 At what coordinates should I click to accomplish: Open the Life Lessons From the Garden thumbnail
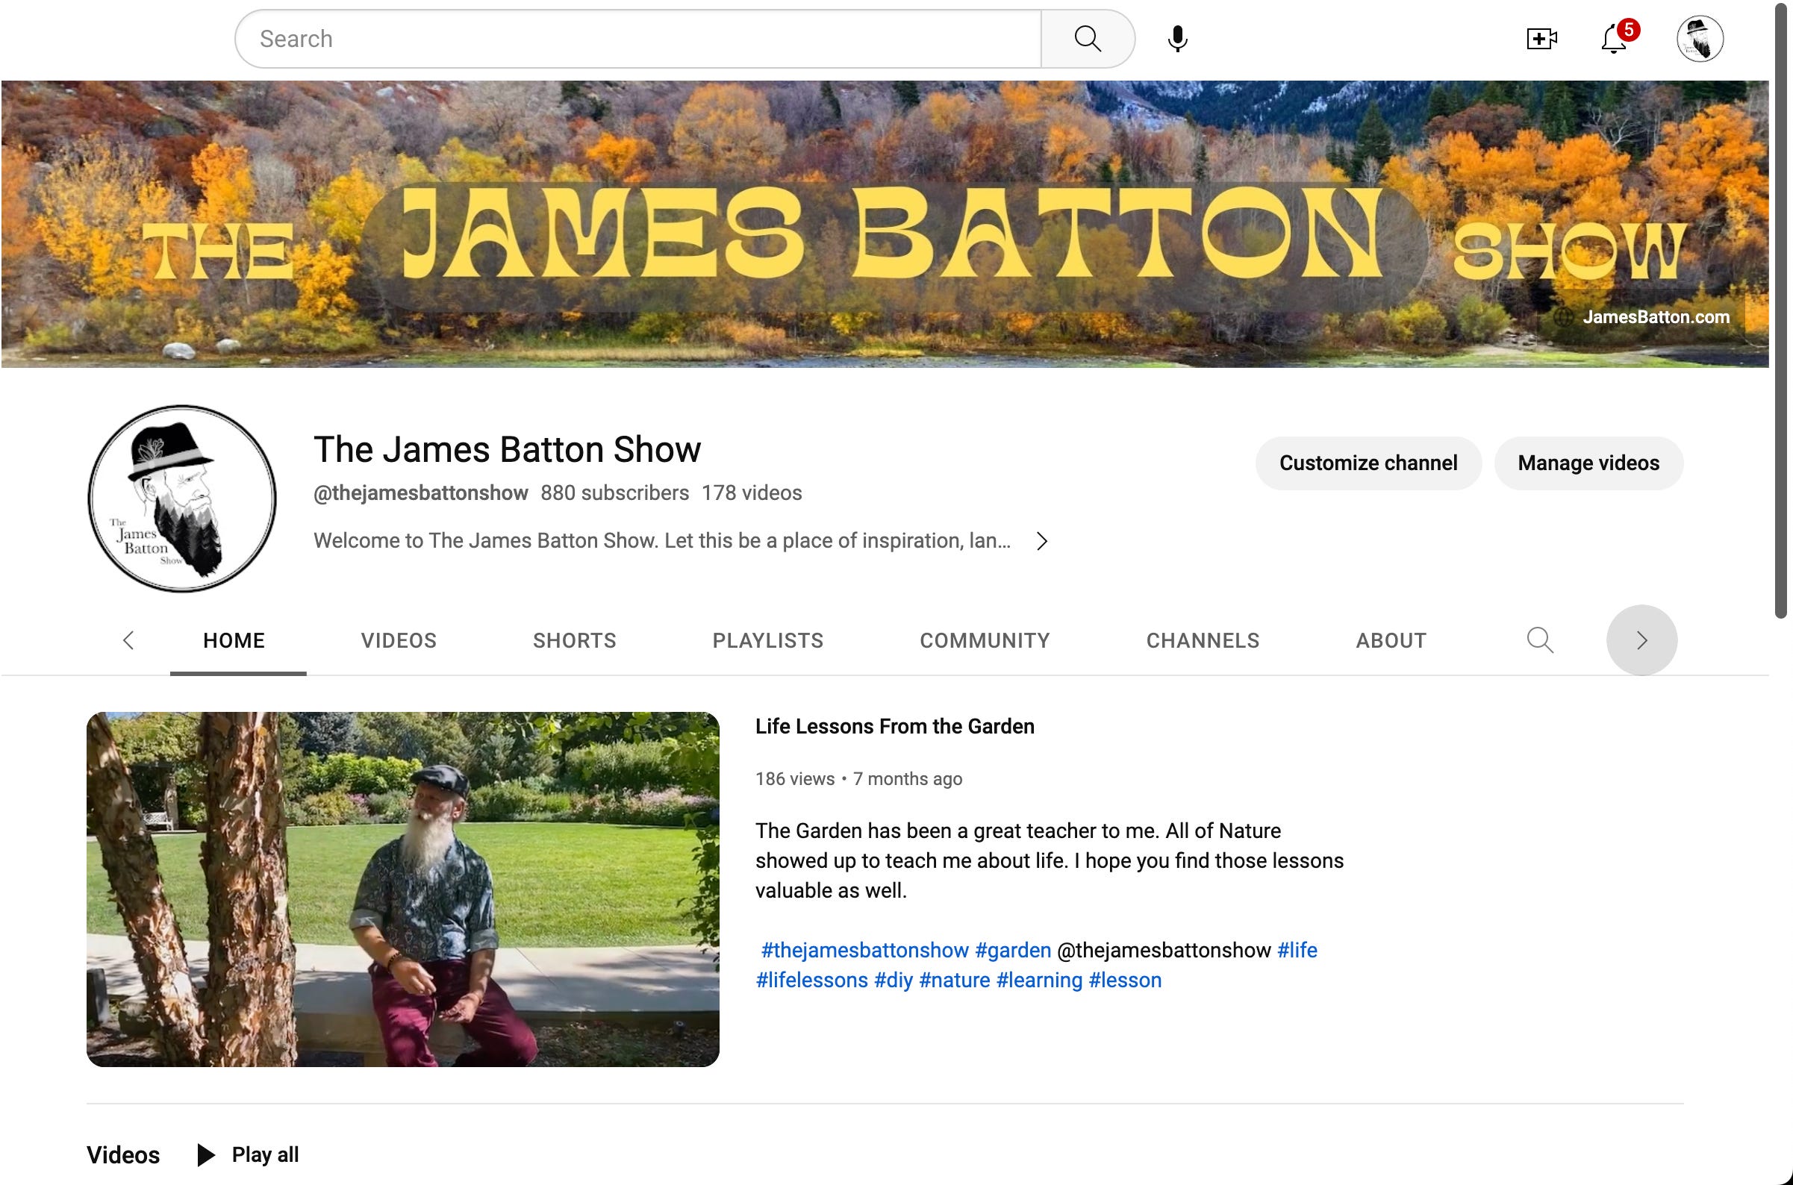pyautogui.click(x=403, y=889)
